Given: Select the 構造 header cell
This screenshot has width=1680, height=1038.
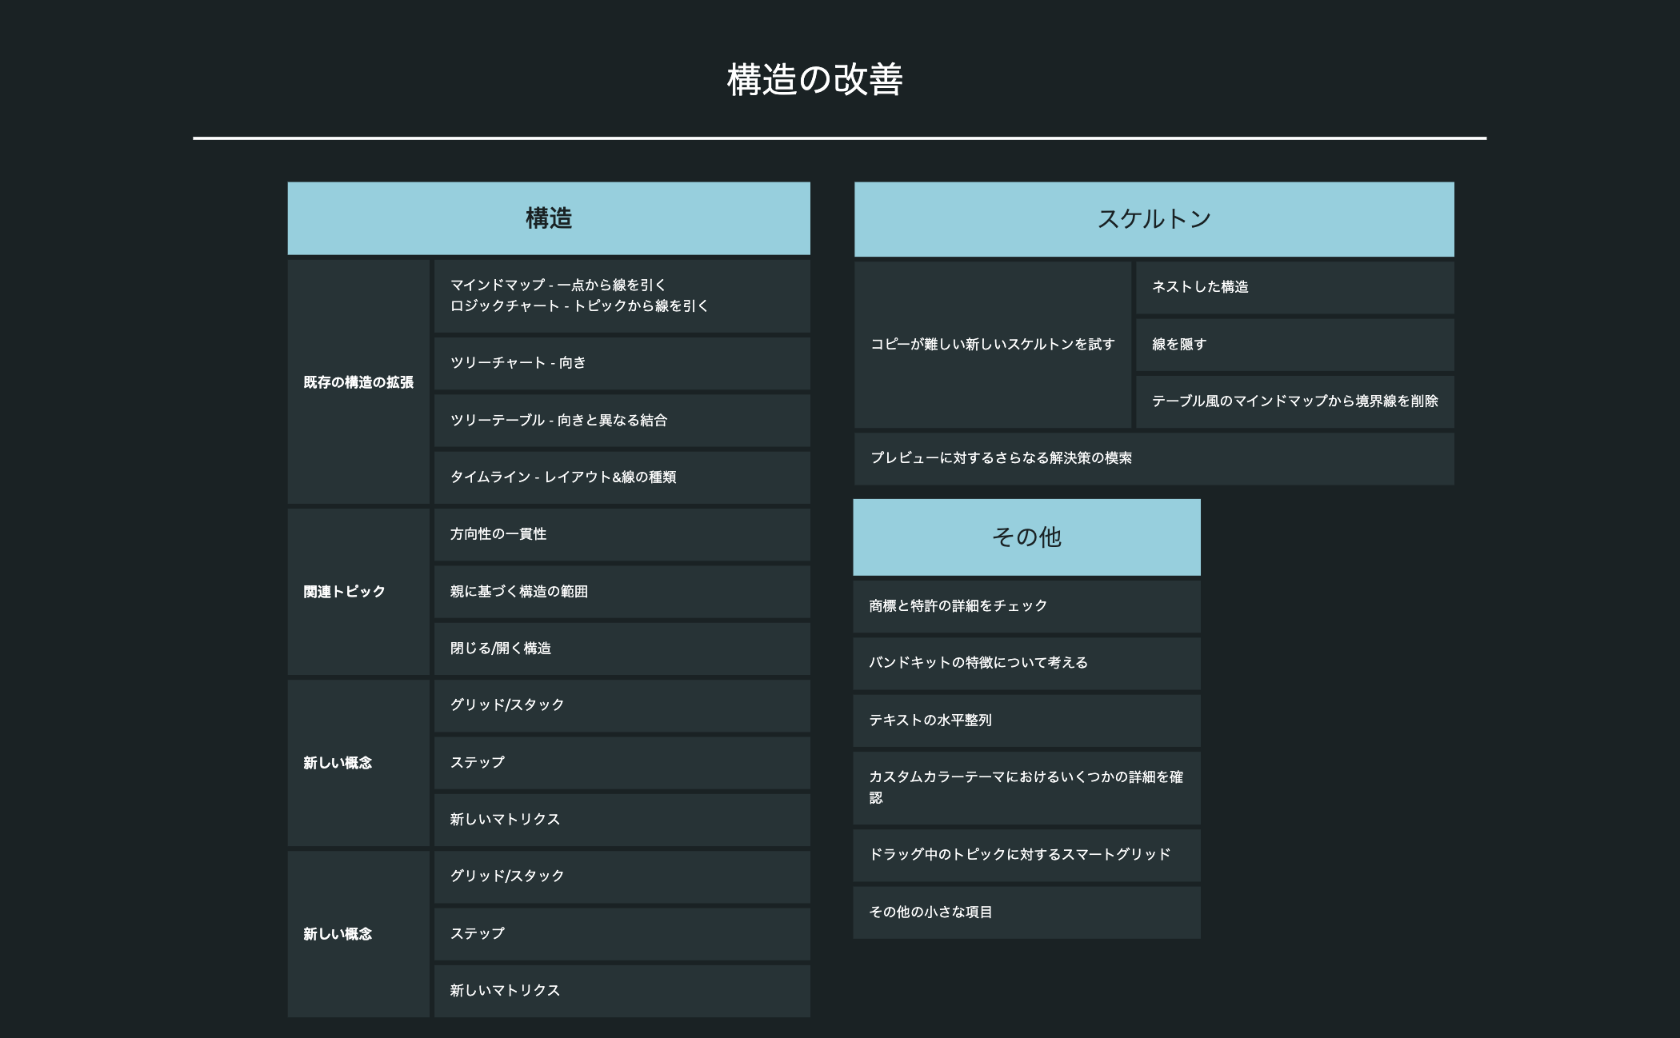Looking at the screenshot, I should (549, 218).
